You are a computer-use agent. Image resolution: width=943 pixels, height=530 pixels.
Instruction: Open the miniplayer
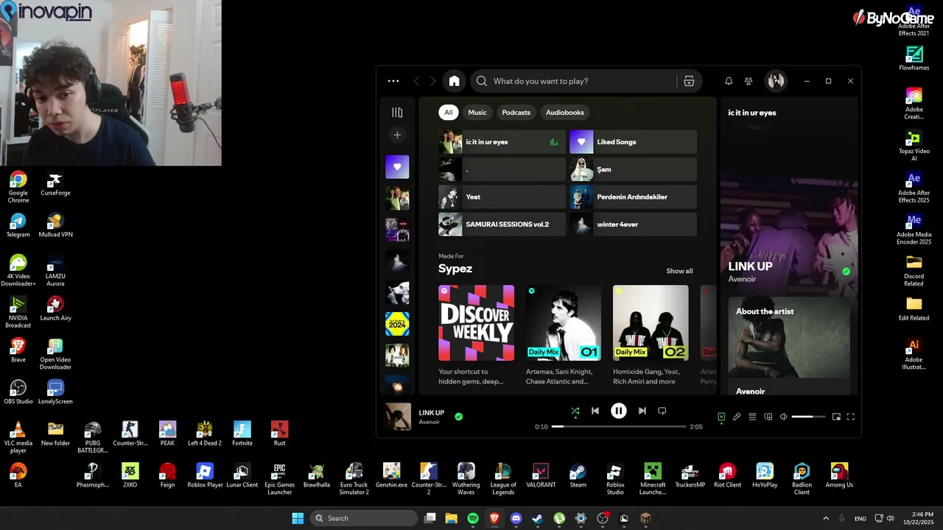point(836,417)
